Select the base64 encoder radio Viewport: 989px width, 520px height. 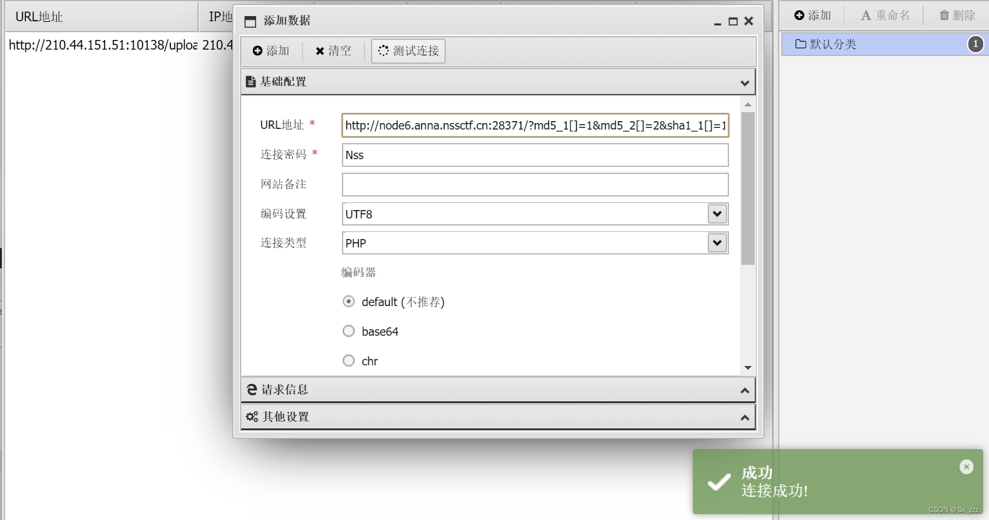(x=349, y=331)
